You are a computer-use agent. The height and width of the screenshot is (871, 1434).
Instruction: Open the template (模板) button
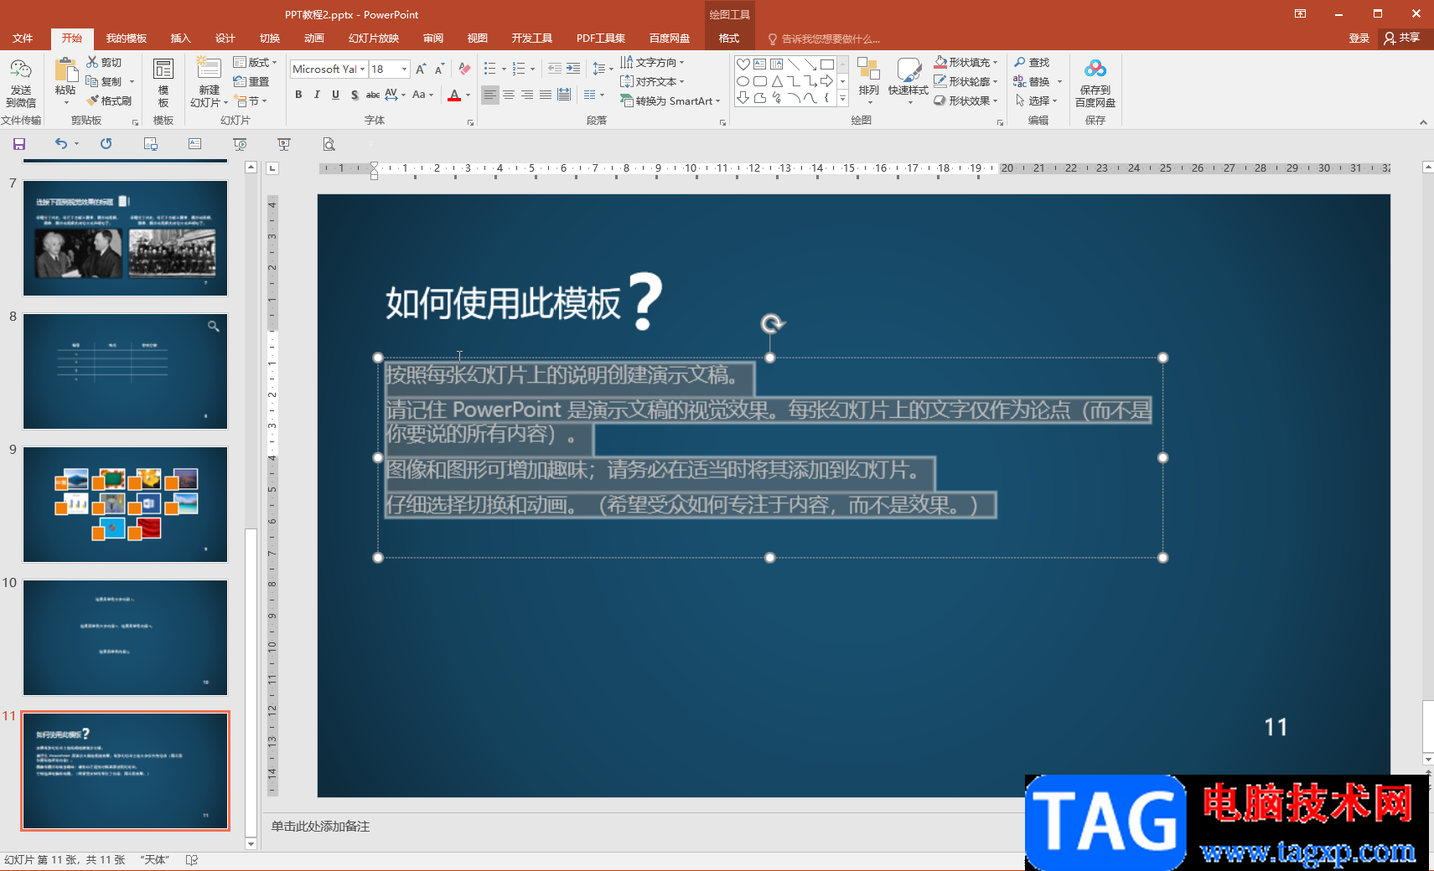(x=163, y=82)
